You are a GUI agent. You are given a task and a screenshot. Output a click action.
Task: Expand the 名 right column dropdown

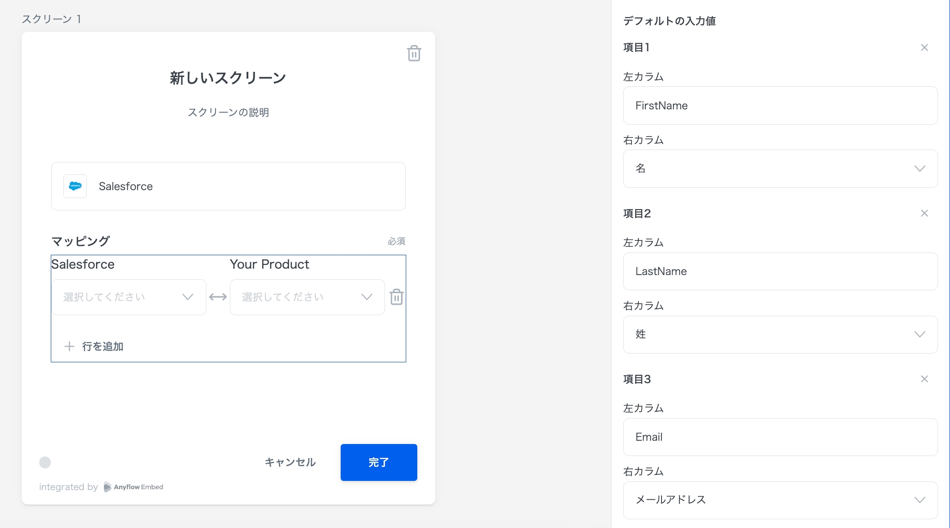click(780, 168)
